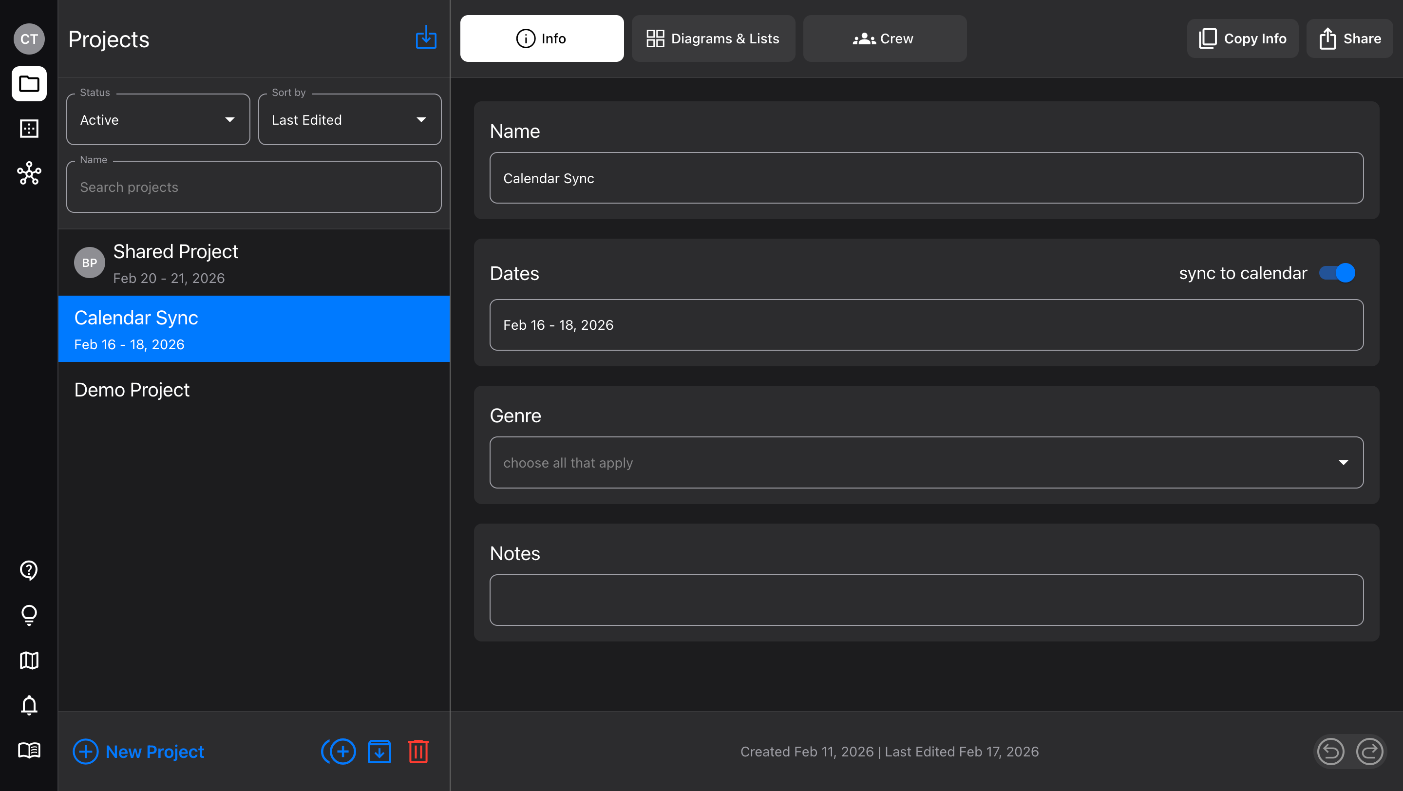Image resolution: width=1403 pixels, height=791 pixels.
Task: Click the lightbulb ideas icon
Action: [x=29, y=615]
